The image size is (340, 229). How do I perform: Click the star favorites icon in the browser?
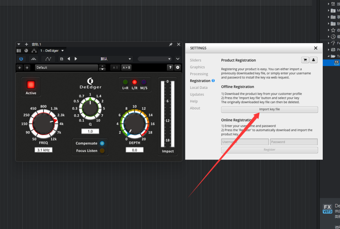[333, 30]
